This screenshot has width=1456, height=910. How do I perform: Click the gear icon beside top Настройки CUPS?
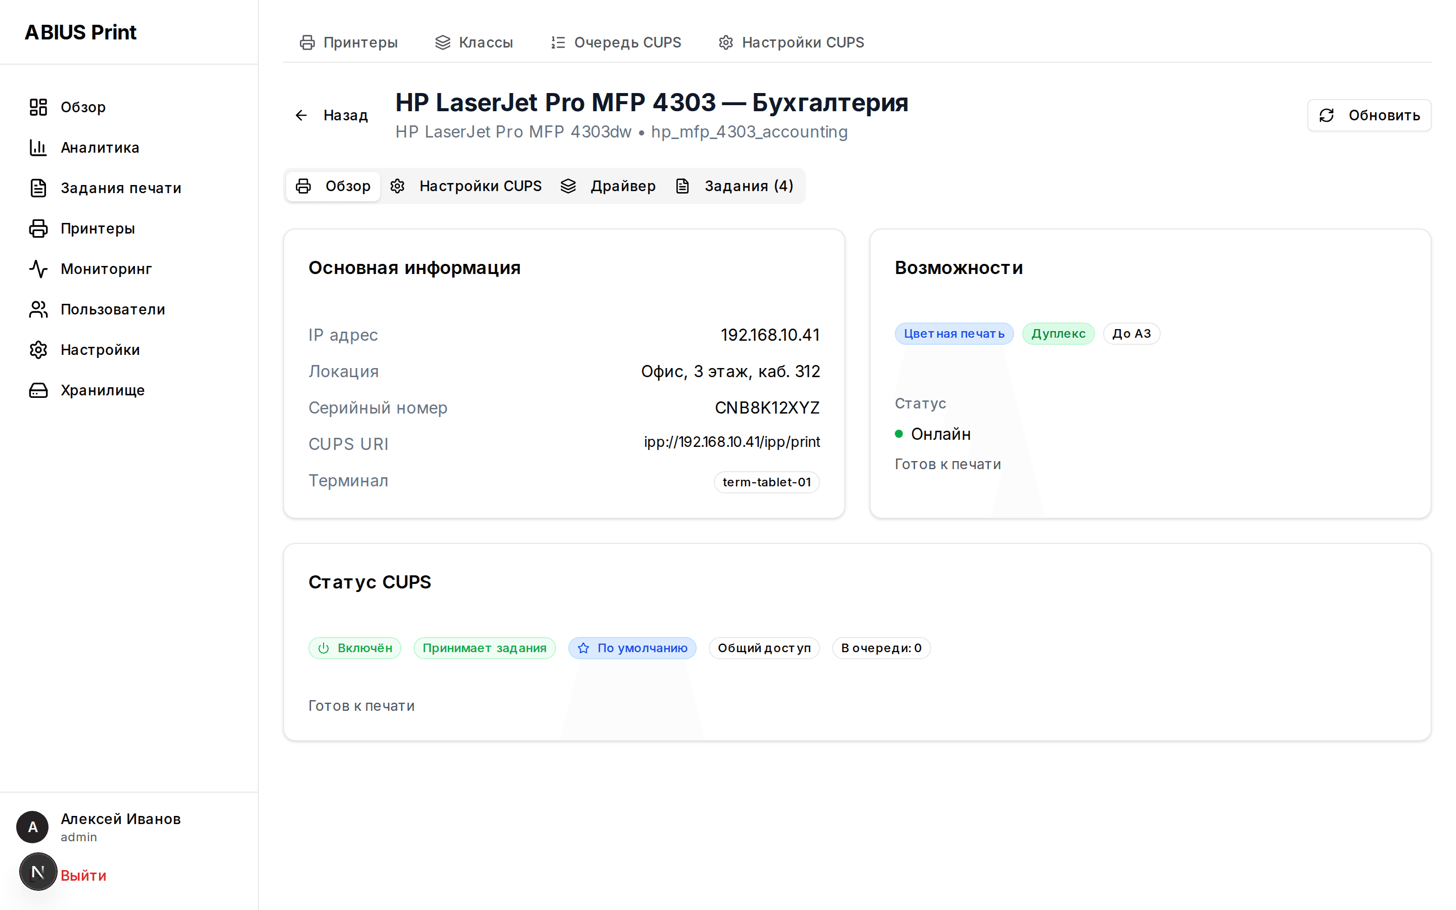point(726,42)
